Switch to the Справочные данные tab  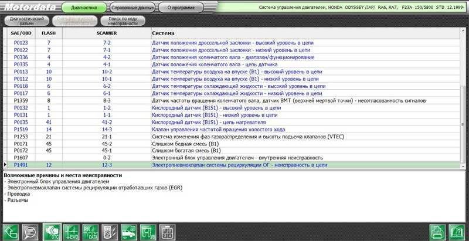pyautogui.click(x=132, y=8)
